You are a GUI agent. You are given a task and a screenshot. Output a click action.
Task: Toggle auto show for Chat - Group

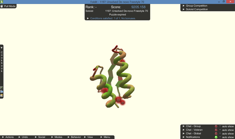pos(220,126)
